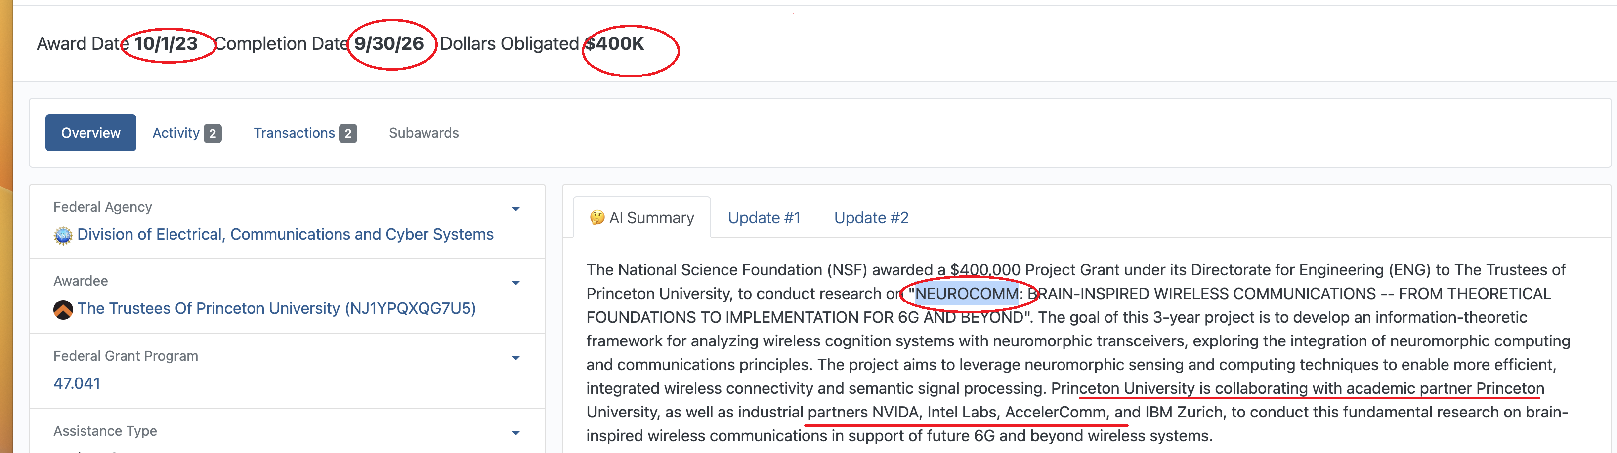Click the $400K Dollars Obligated value
Viewport: 1617px width, 453px height.
point(615,44)
